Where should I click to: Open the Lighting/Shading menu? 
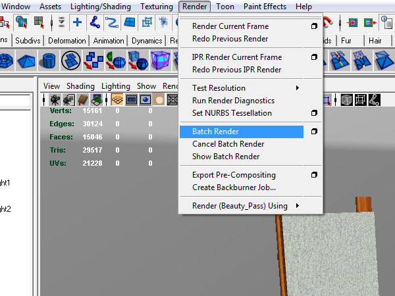pos(101,7)
